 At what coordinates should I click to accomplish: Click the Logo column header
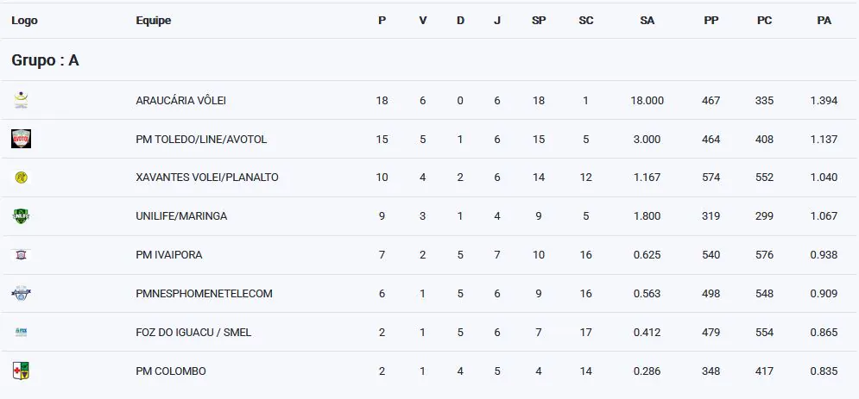pyautogui.click(x=24, y=21)
